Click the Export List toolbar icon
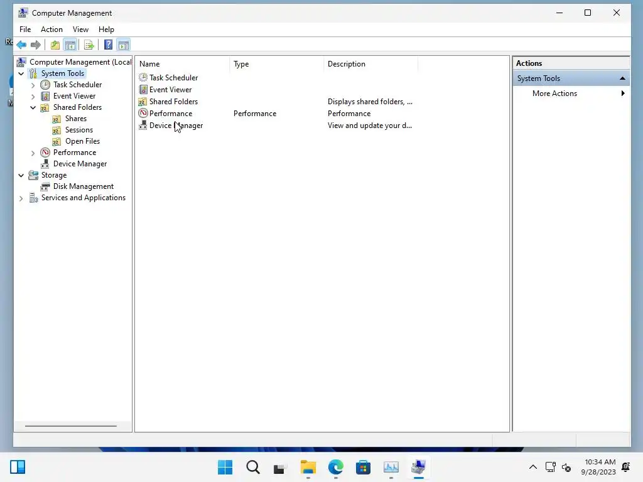Image resolution: width=643 pixels, height=482 pixels. pyautogui.click(x=89, y=45)
